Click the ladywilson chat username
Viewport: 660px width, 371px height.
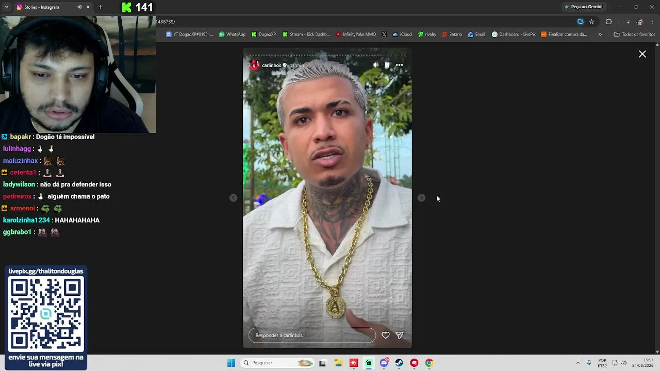click(19, 184)
